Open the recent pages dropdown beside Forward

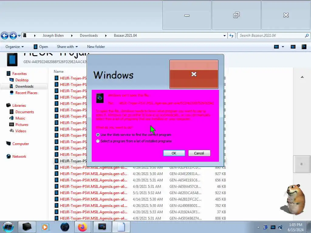pyautogui.click(x=19, y=36)
